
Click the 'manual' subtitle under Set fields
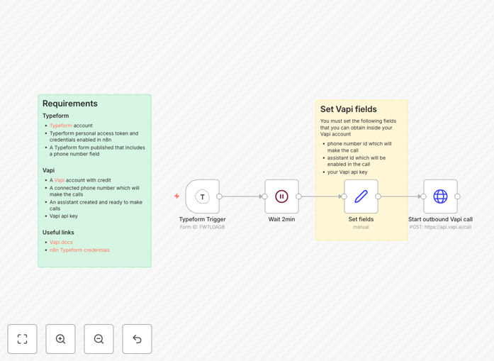tap(361, 227)
